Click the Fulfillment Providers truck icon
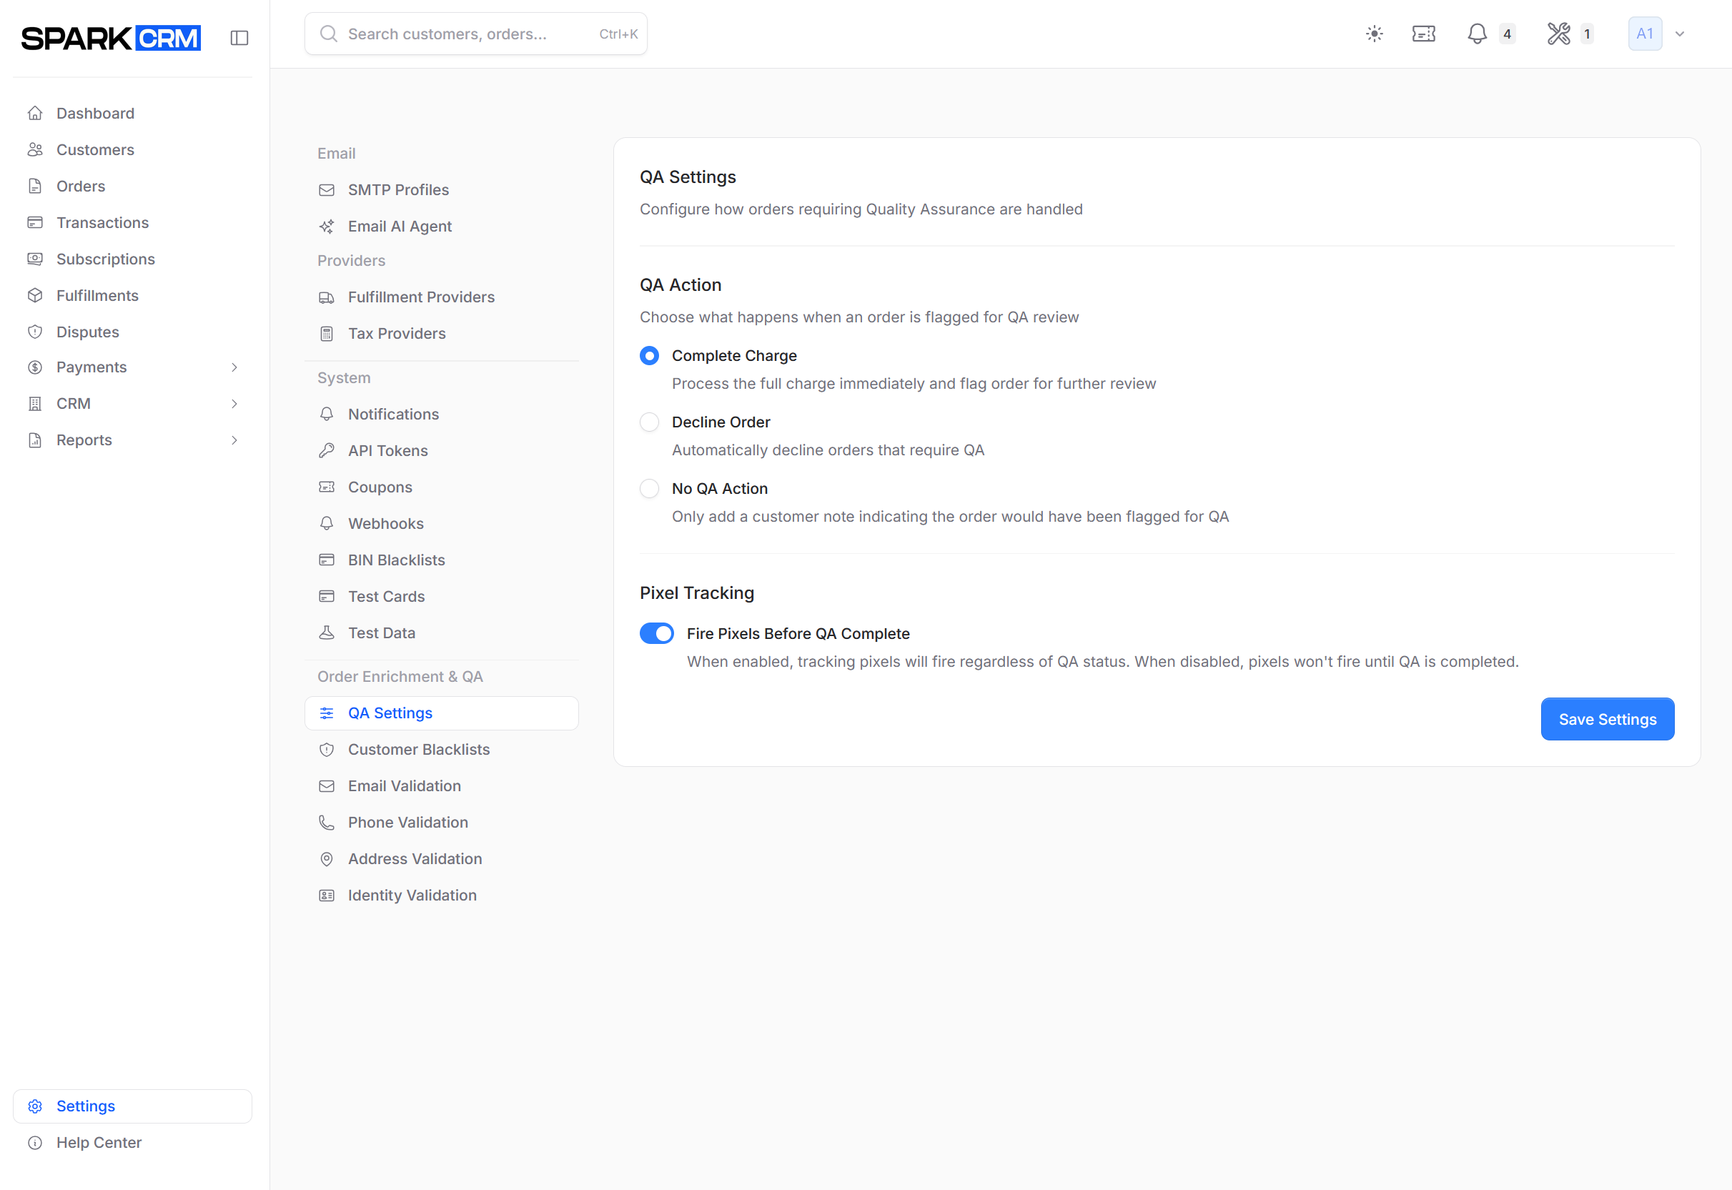 (x=327, y=297)
